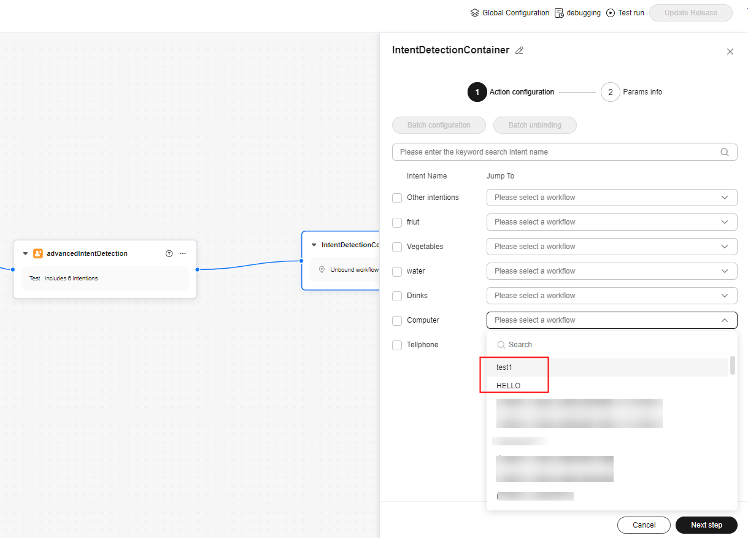Enable the Tellphone intent checkbox

(397, 345)
